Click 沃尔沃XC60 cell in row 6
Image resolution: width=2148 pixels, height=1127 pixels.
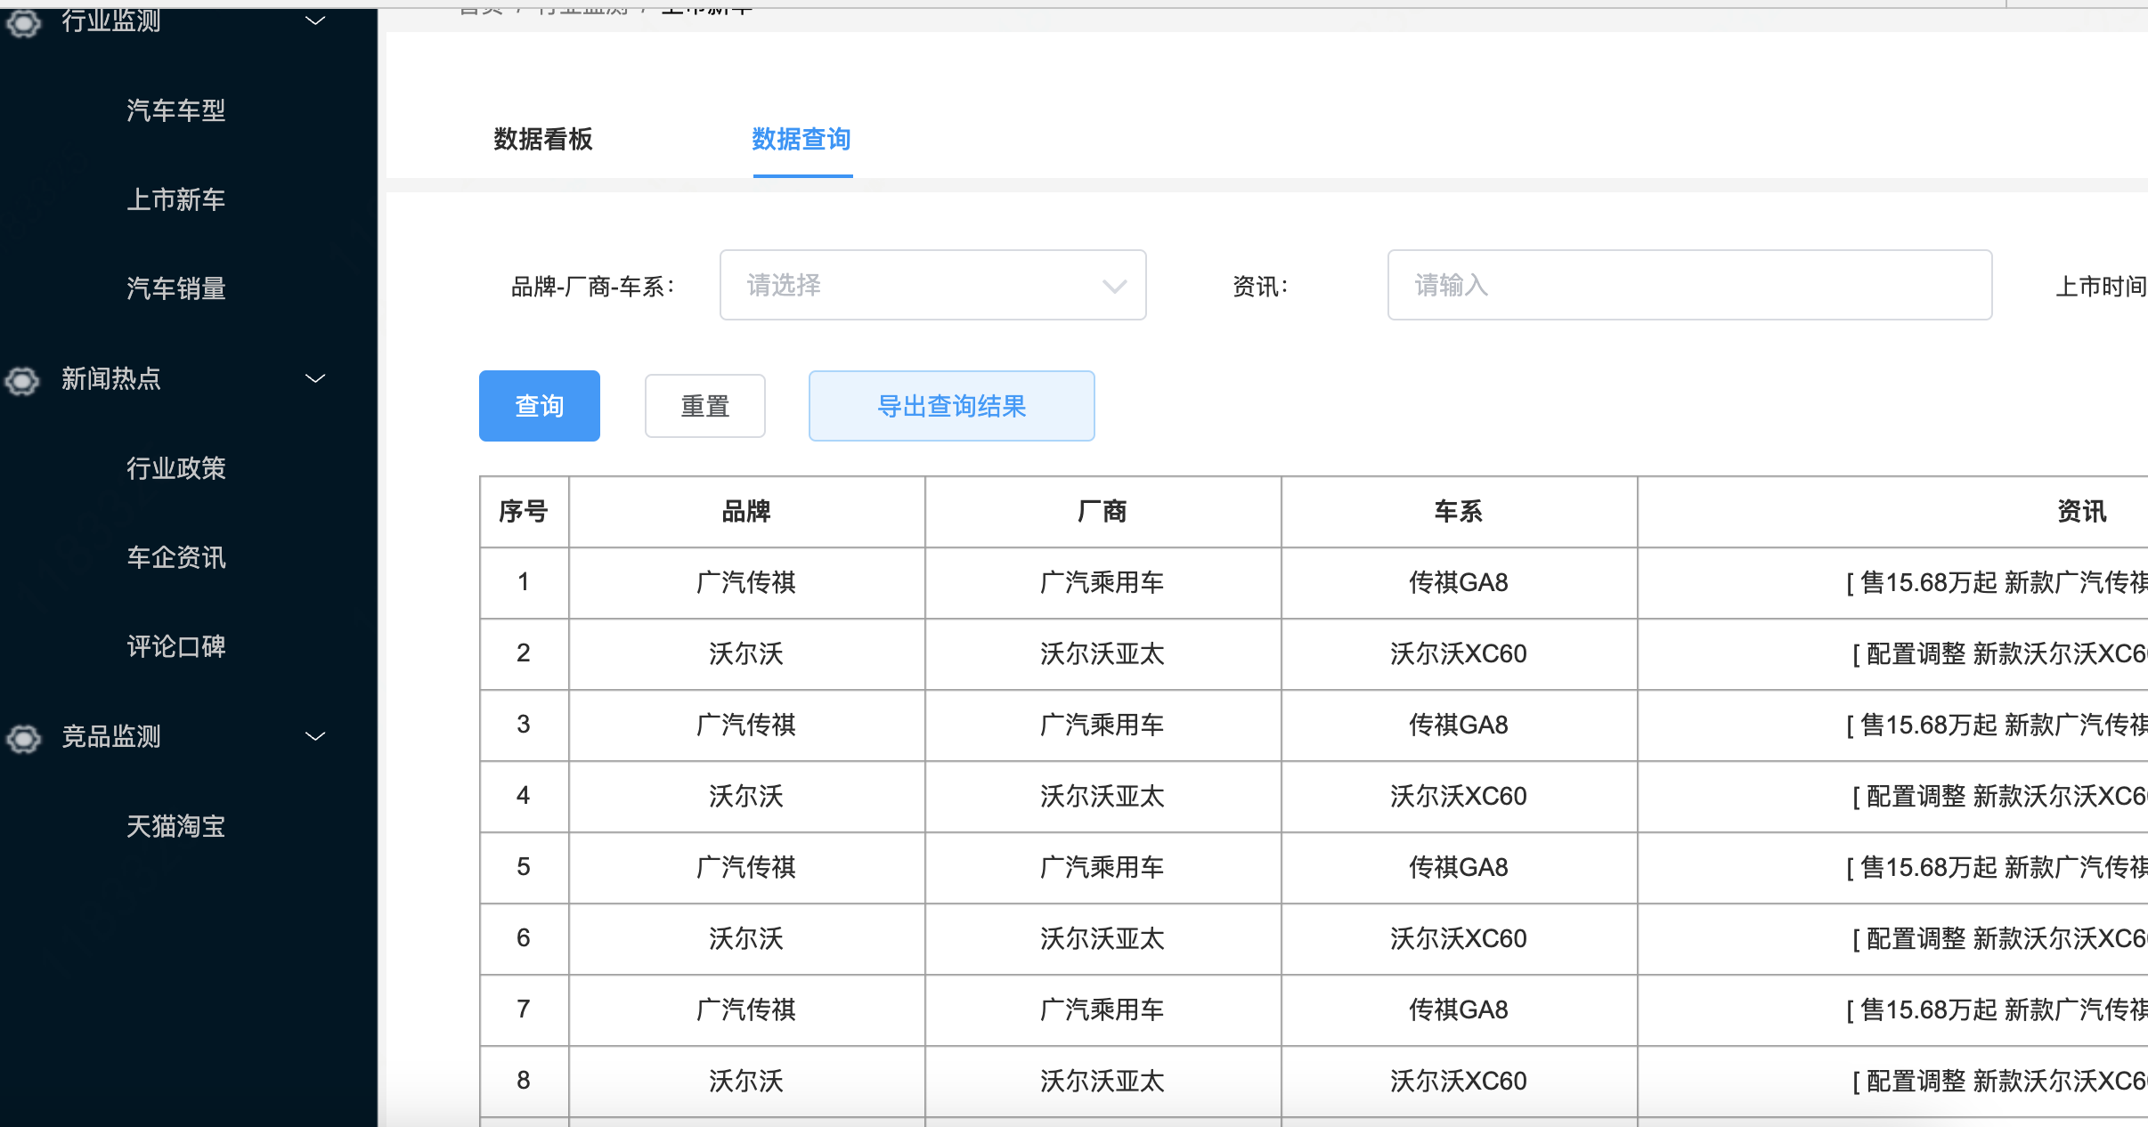[x=1459, y=939]
